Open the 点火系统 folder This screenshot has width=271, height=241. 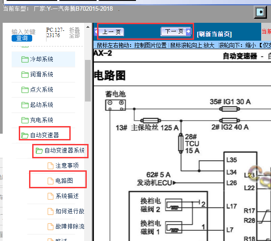tap(43, 90)
